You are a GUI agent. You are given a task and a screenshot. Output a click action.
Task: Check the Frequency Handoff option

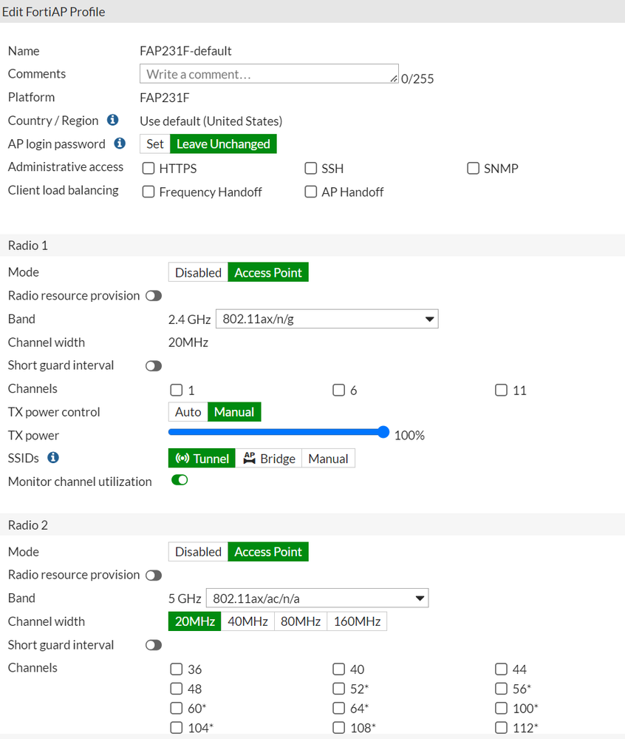pyautogui.click(x=148, y=192)
